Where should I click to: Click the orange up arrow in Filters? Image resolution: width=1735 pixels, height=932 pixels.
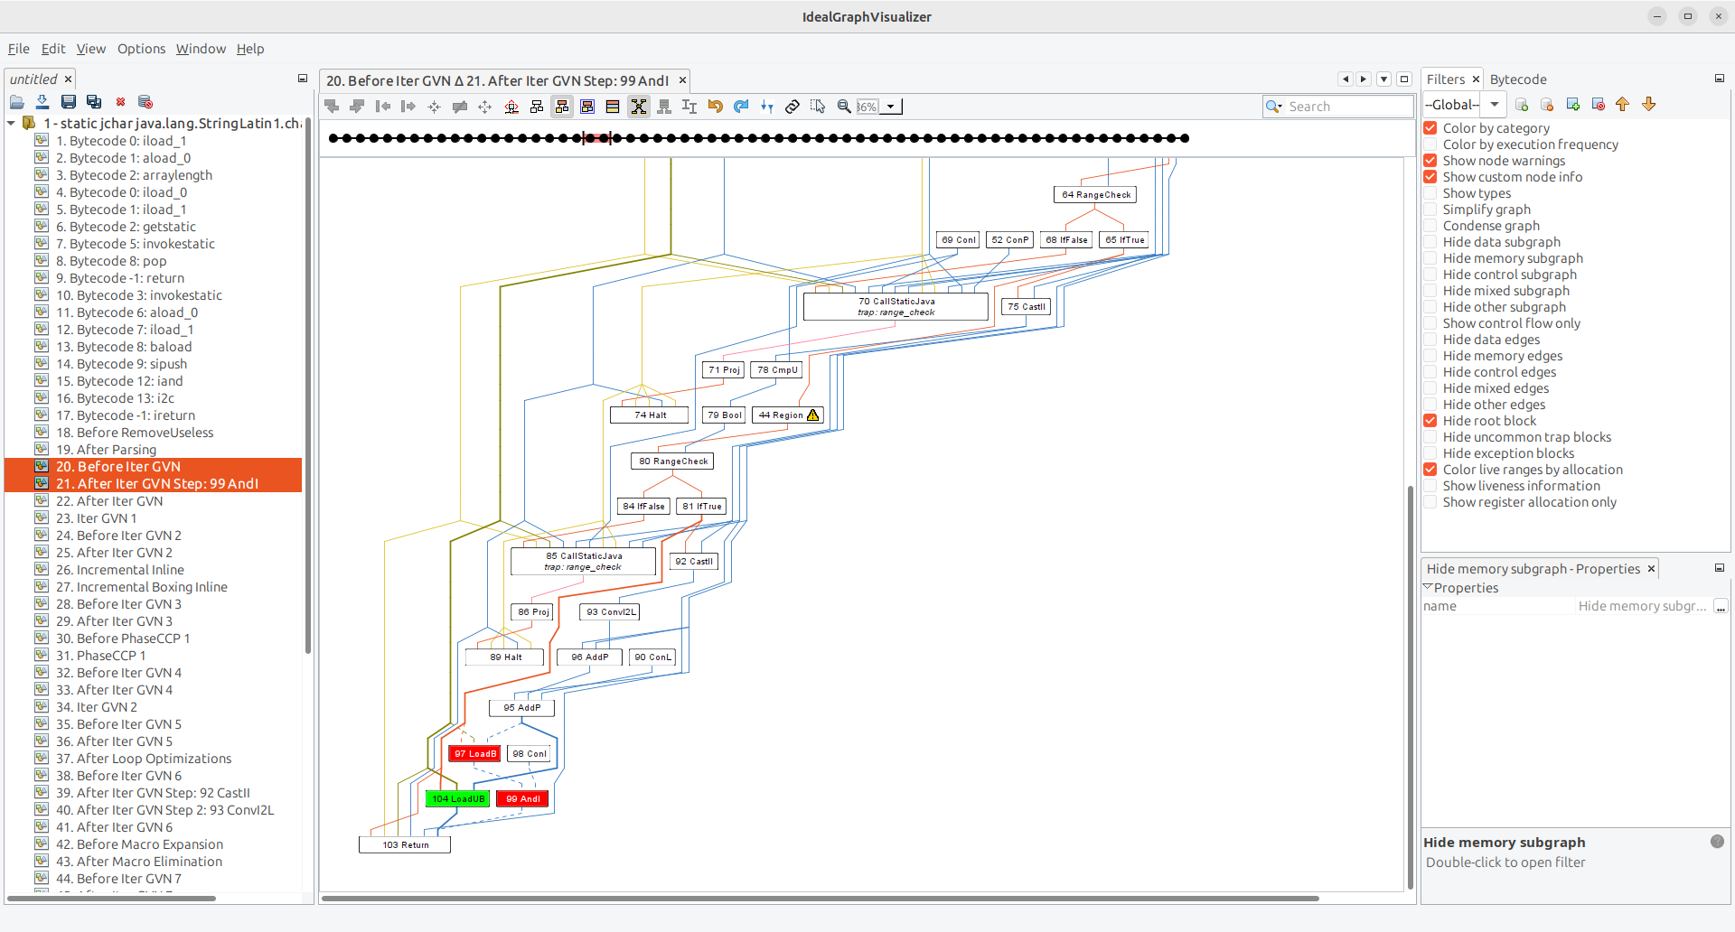(1623, 105)
